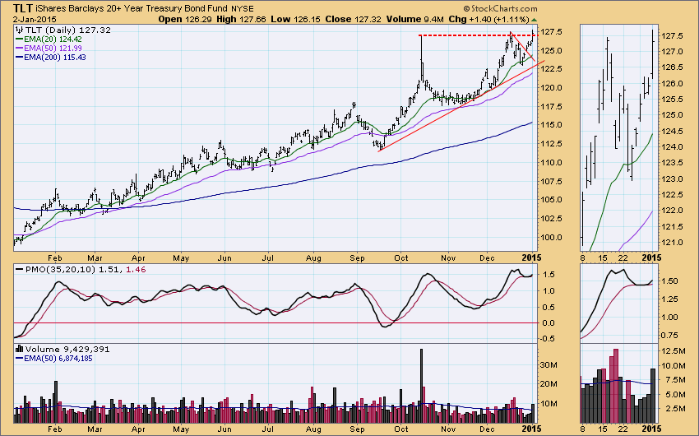Click the rising red trendline from September
The height and width of the screenshot is (436, 699).
[x=461, y=107]
